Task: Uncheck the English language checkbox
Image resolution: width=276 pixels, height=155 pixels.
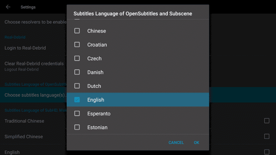Action: coord(77,100)
